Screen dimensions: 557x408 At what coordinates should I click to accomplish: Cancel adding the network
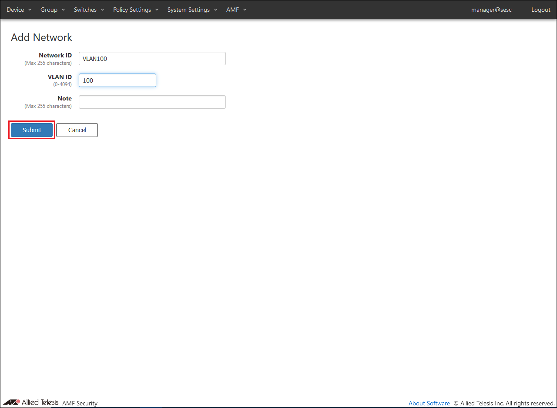(77, 130)
